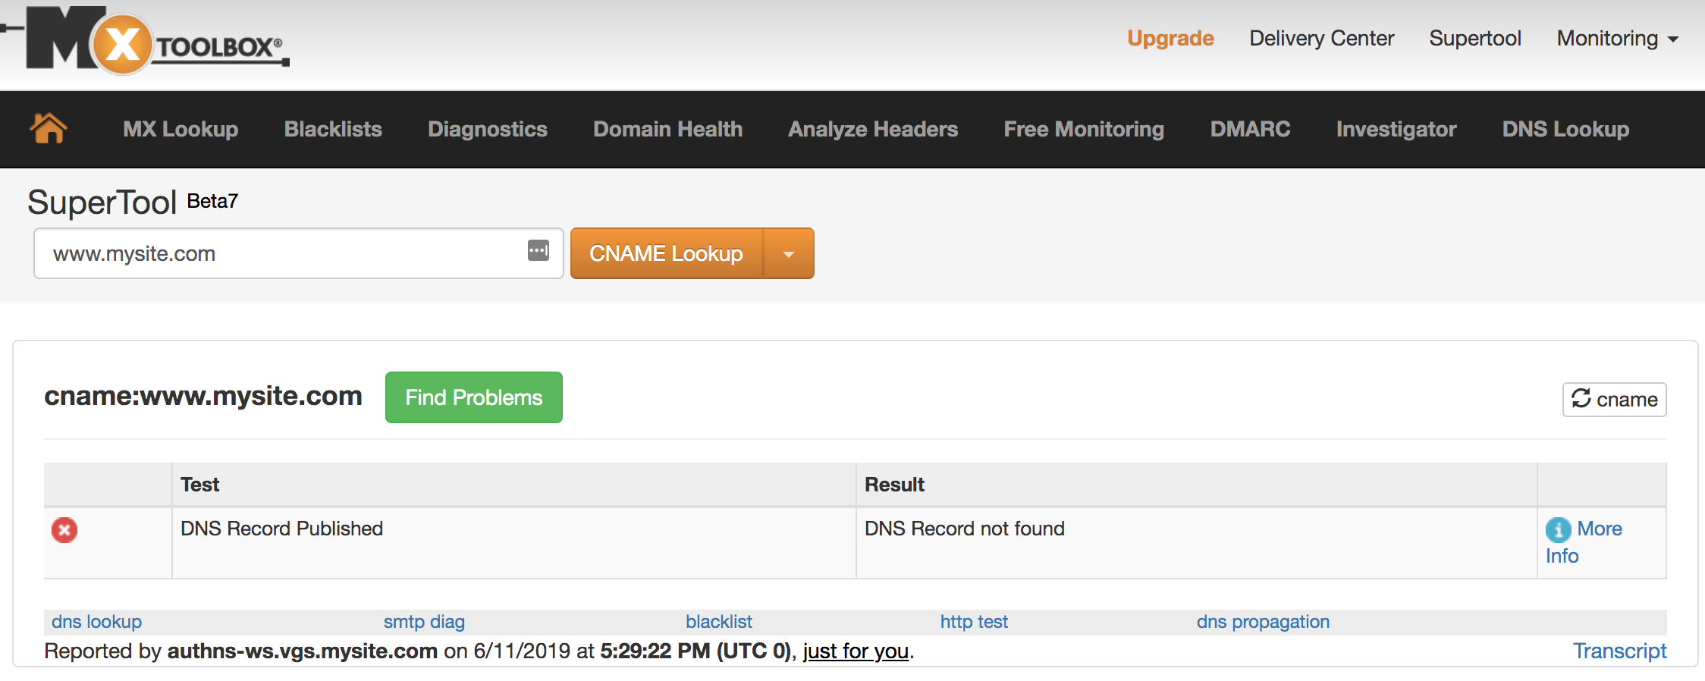Open the MX Lookup tab
Viewport: 1705px width, 681px height.
point(181,129)
